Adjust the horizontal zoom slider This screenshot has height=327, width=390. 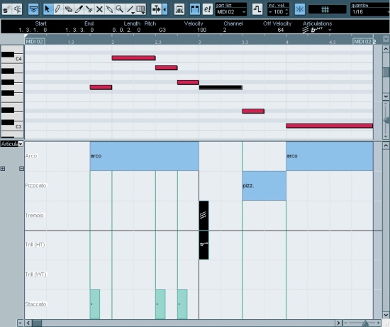pyautogui.click(x=365, y=323)
